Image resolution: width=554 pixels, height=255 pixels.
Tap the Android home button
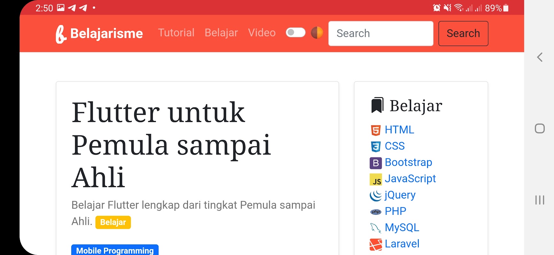(x=540, y=128)
